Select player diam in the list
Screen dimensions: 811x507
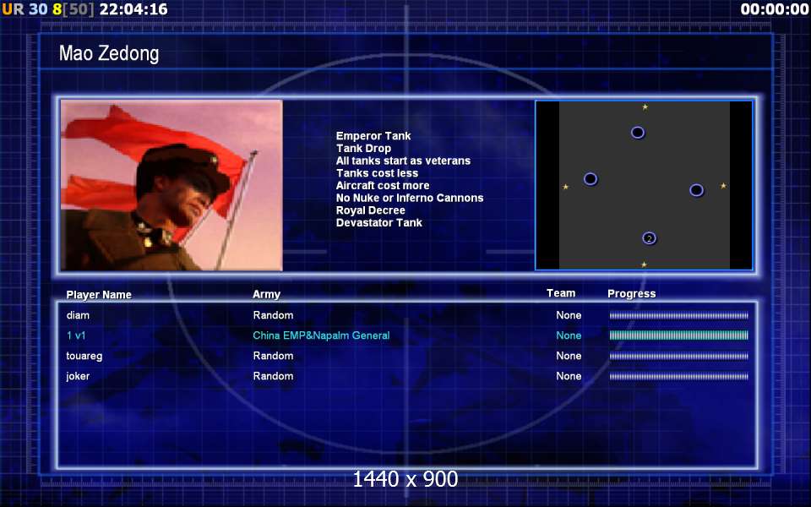(x=78, y=315)
